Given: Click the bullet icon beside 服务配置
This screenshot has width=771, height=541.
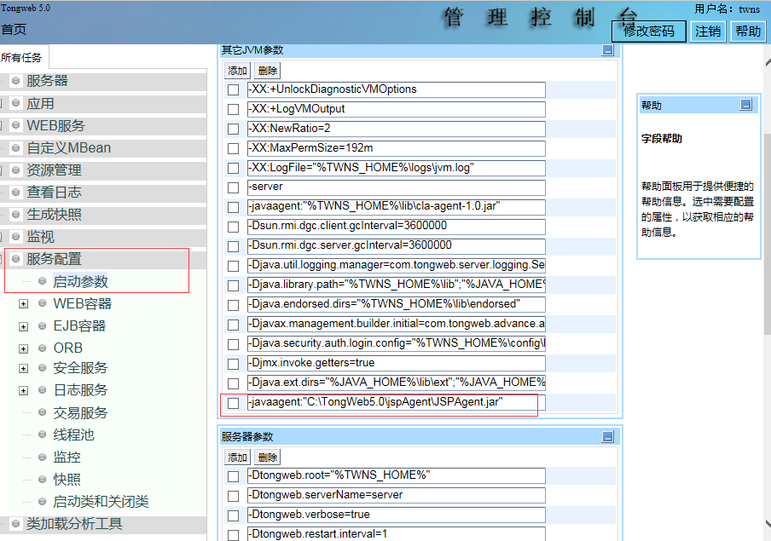Looking at the screenshot, I should point(15,259).
